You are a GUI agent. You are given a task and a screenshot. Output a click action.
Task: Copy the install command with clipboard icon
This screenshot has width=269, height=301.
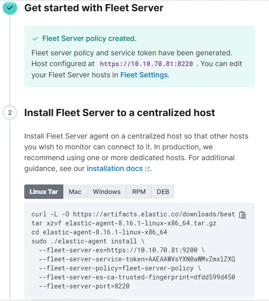coord(243,215)
